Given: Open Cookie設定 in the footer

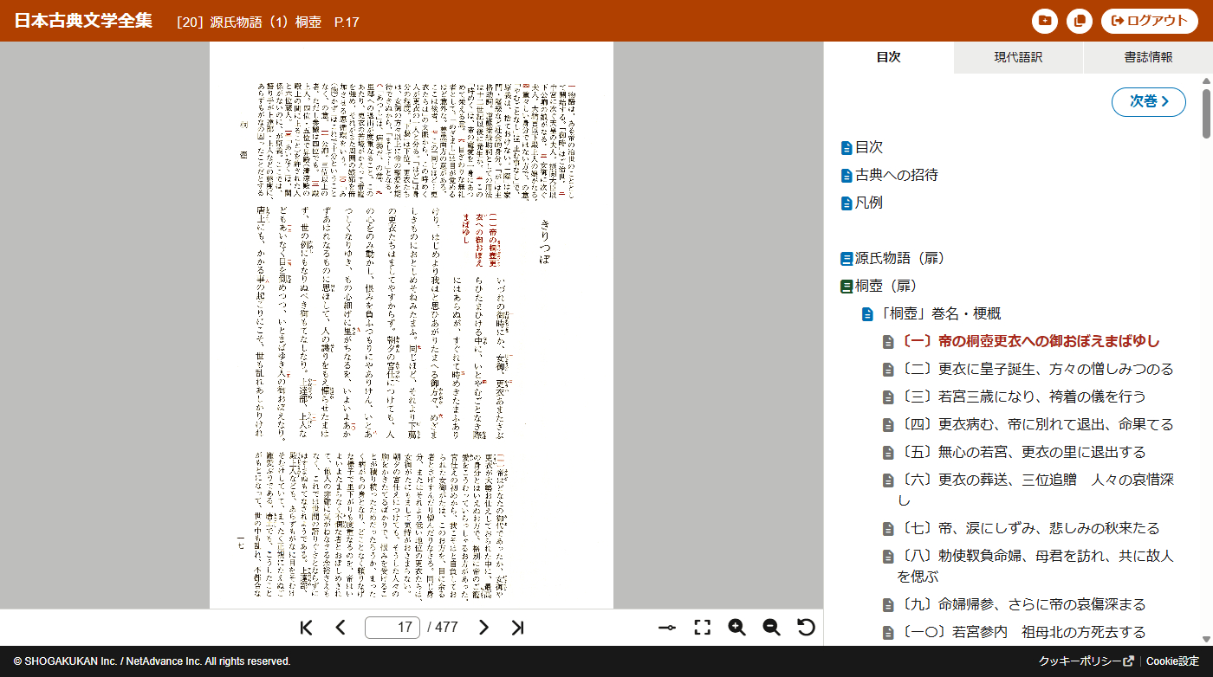Looking at the screenshot, I should [1172, 661].
